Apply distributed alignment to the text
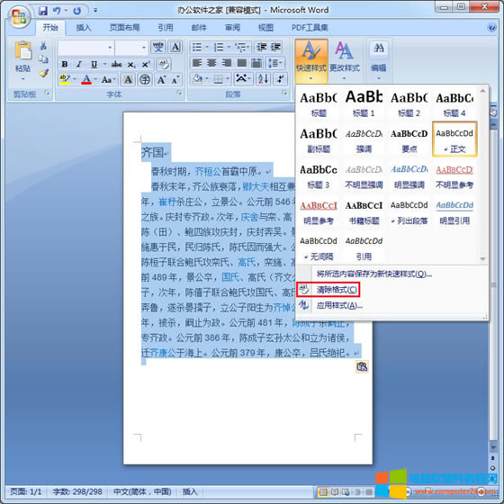 coord(256,63)
